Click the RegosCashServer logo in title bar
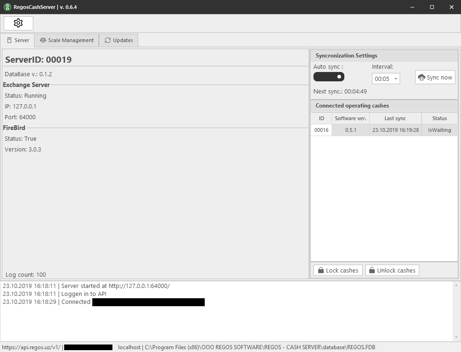461x352 pixels. 7,7
